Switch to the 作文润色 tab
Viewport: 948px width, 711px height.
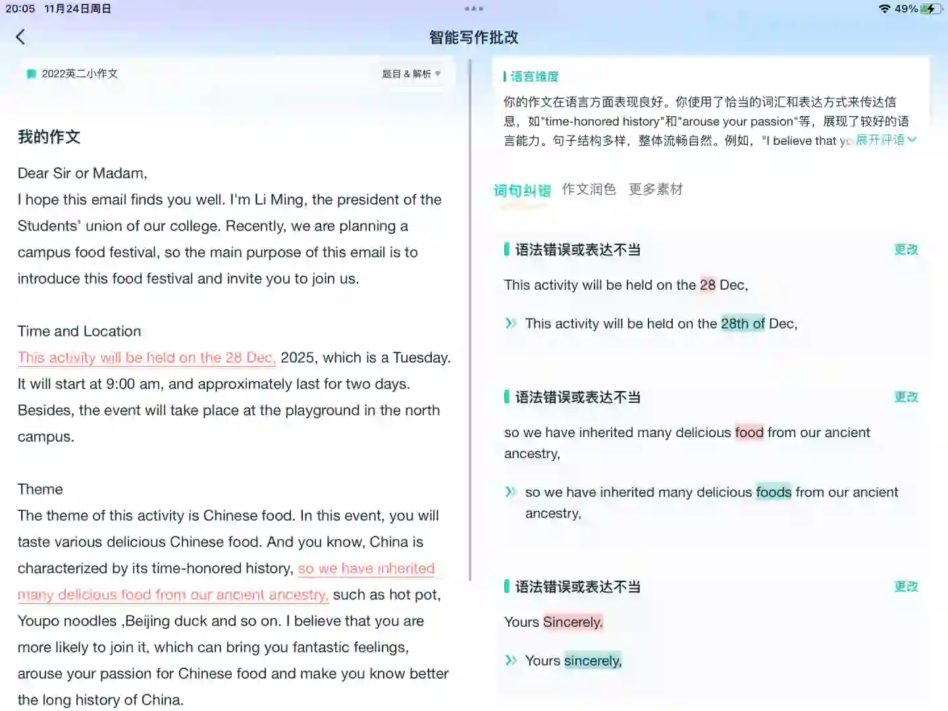[x=589, y=189]
